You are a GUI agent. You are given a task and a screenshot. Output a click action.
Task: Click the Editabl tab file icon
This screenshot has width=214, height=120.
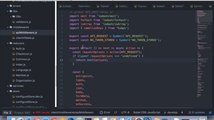tap(60, 6)
